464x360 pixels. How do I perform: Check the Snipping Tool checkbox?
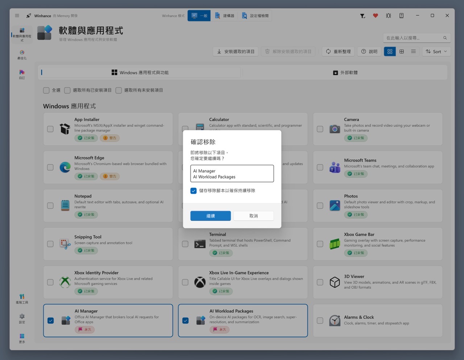50,244
